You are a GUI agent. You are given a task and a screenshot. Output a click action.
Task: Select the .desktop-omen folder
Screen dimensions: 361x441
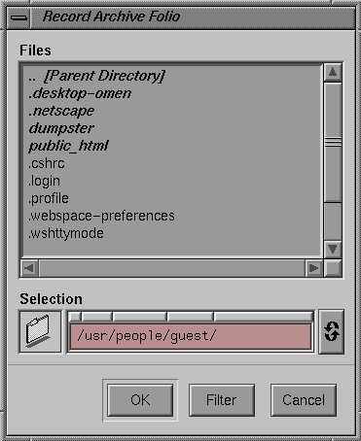80,93
